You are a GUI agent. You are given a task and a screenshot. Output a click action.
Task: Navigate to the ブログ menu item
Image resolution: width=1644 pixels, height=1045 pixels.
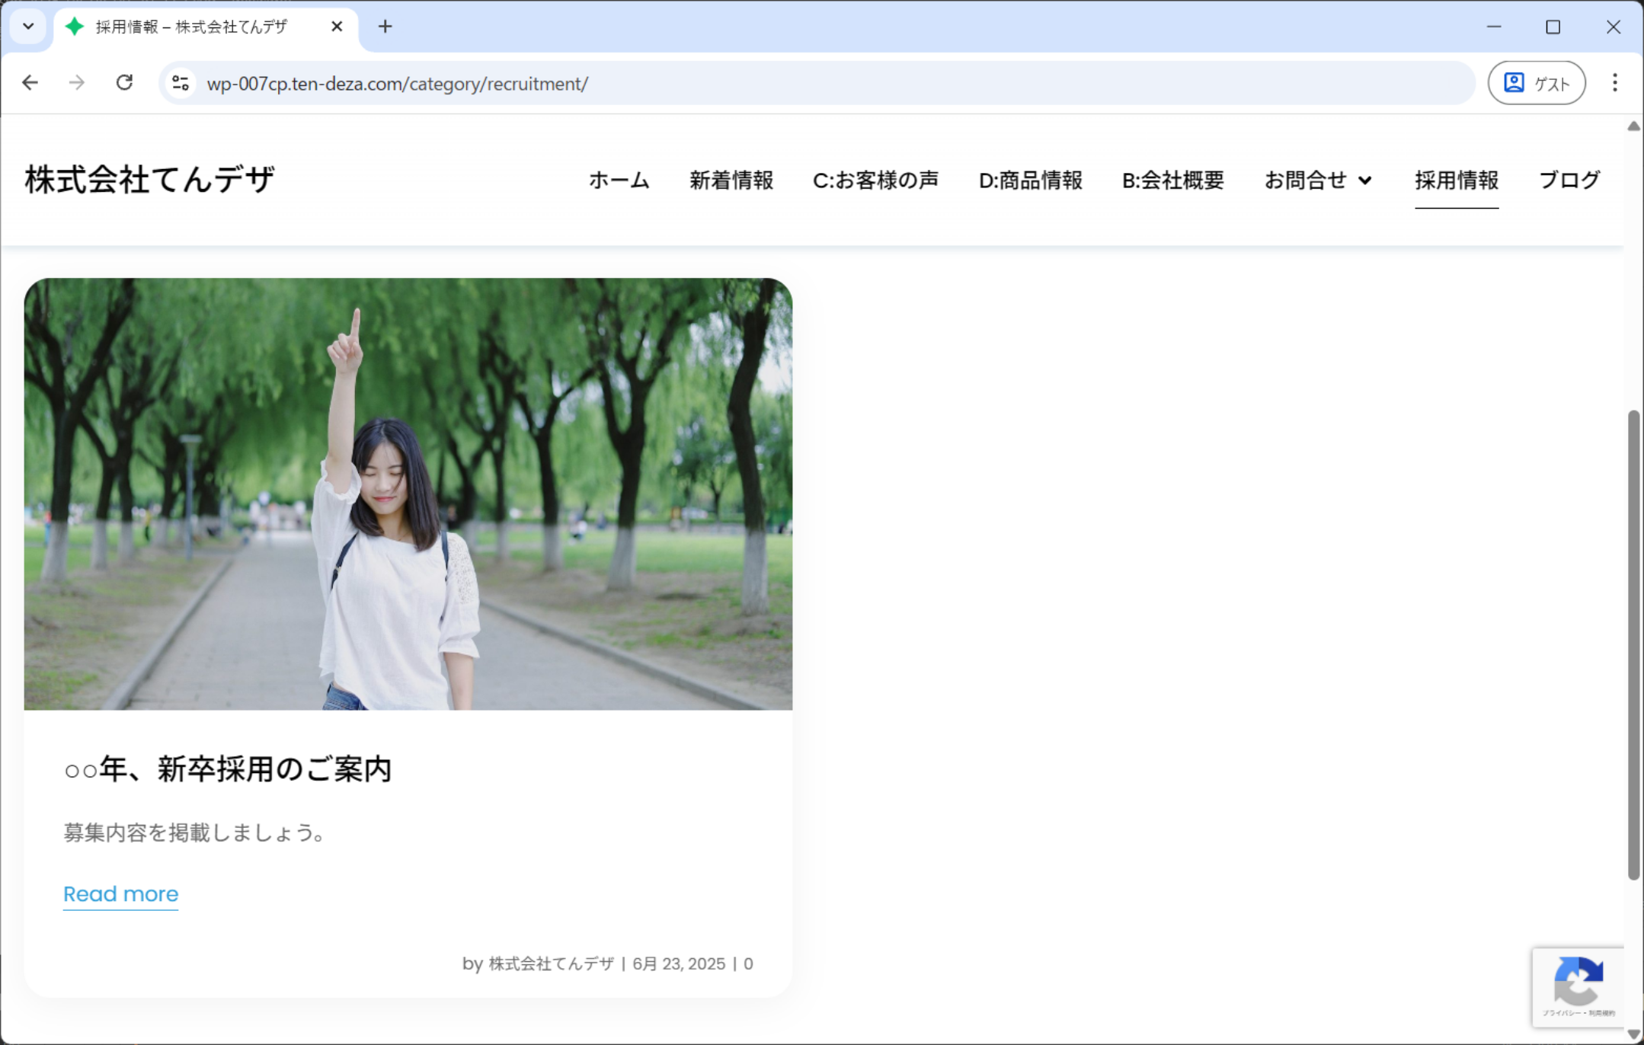click(x=1569, y=181)
